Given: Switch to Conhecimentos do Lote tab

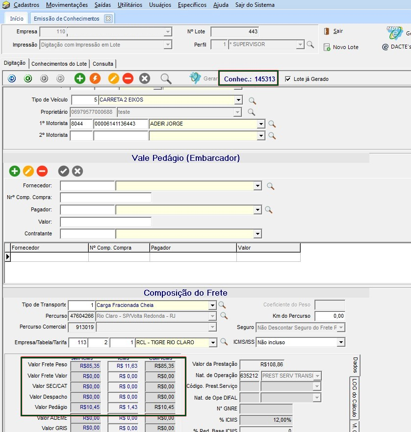Looking at the screenshot, I should point(59,64).
